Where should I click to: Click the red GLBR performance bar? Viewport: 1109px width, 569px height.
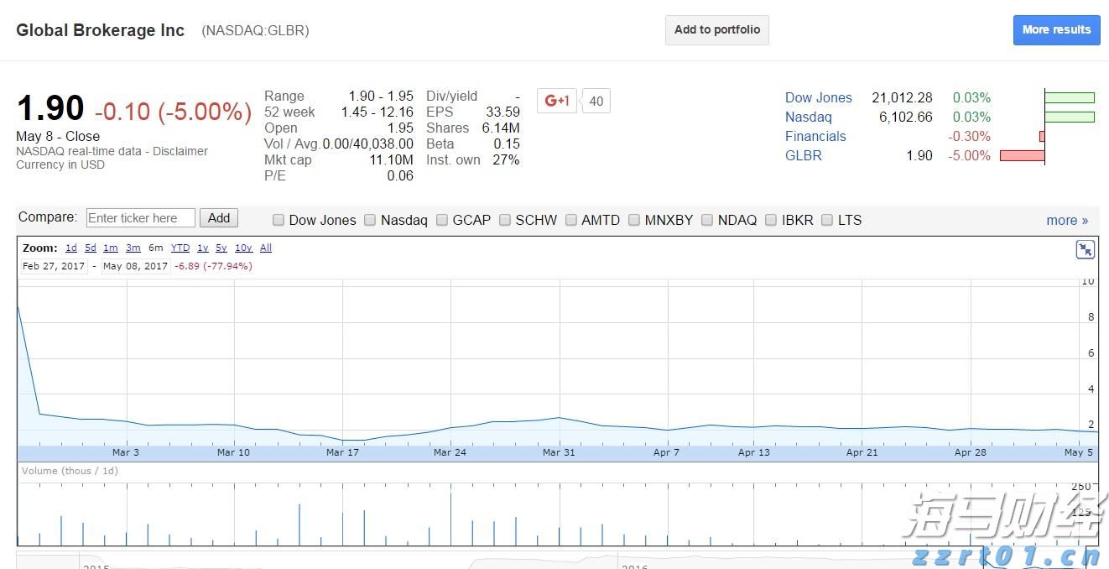click(x=1022, y=155)
